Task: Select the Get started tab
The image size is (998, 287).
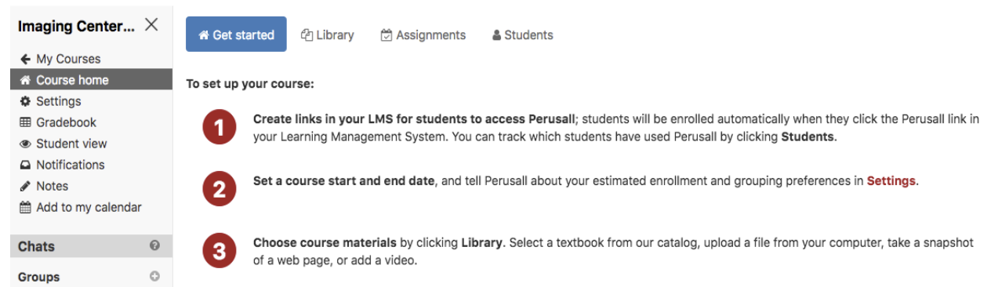Action: (236, 35)
